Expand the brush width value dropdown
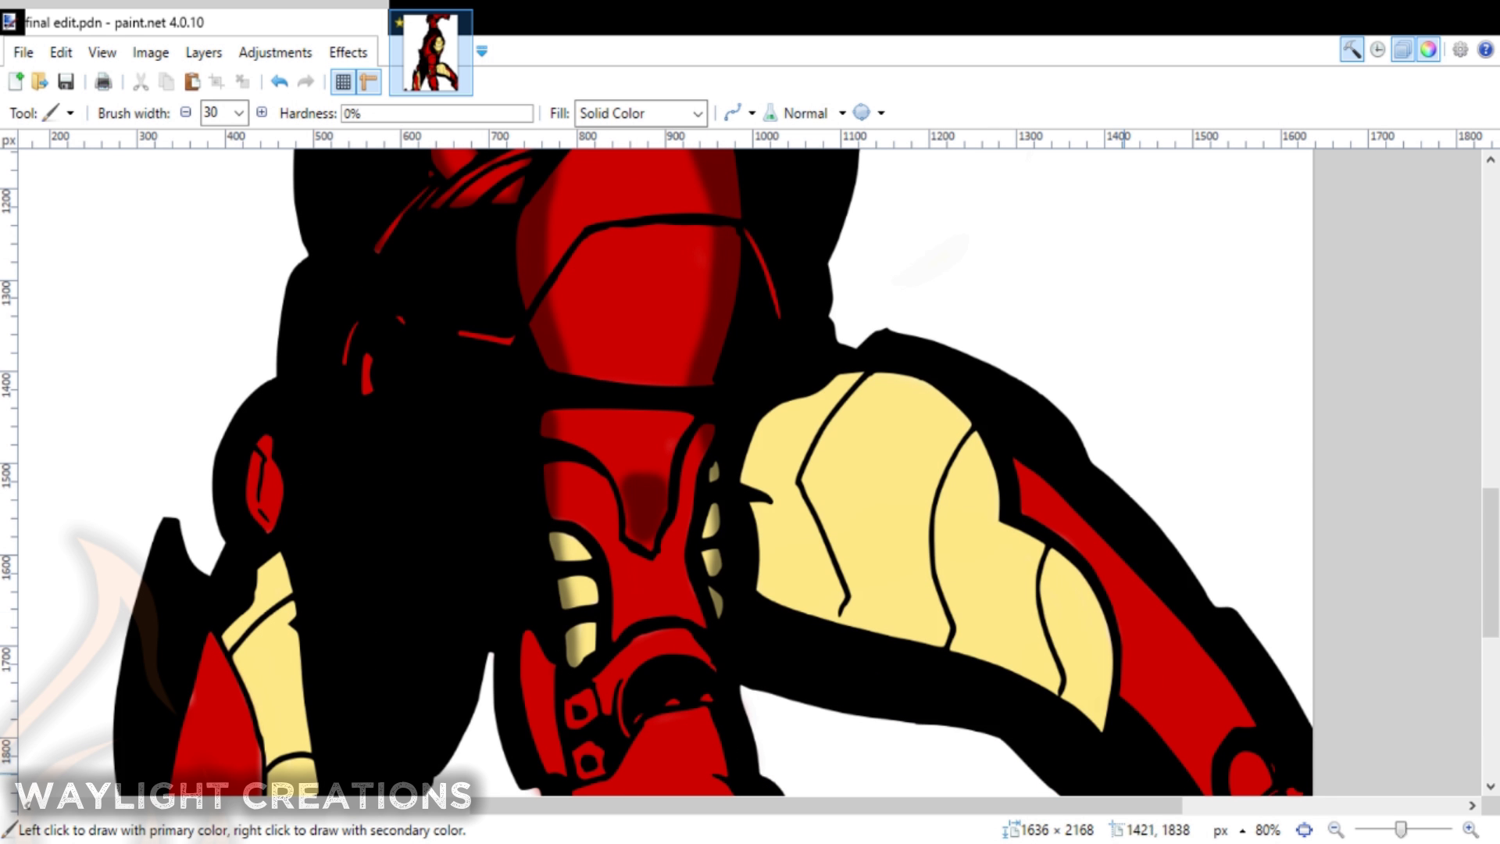Screen dimensions: 1500x844 (x=238, y=113)
